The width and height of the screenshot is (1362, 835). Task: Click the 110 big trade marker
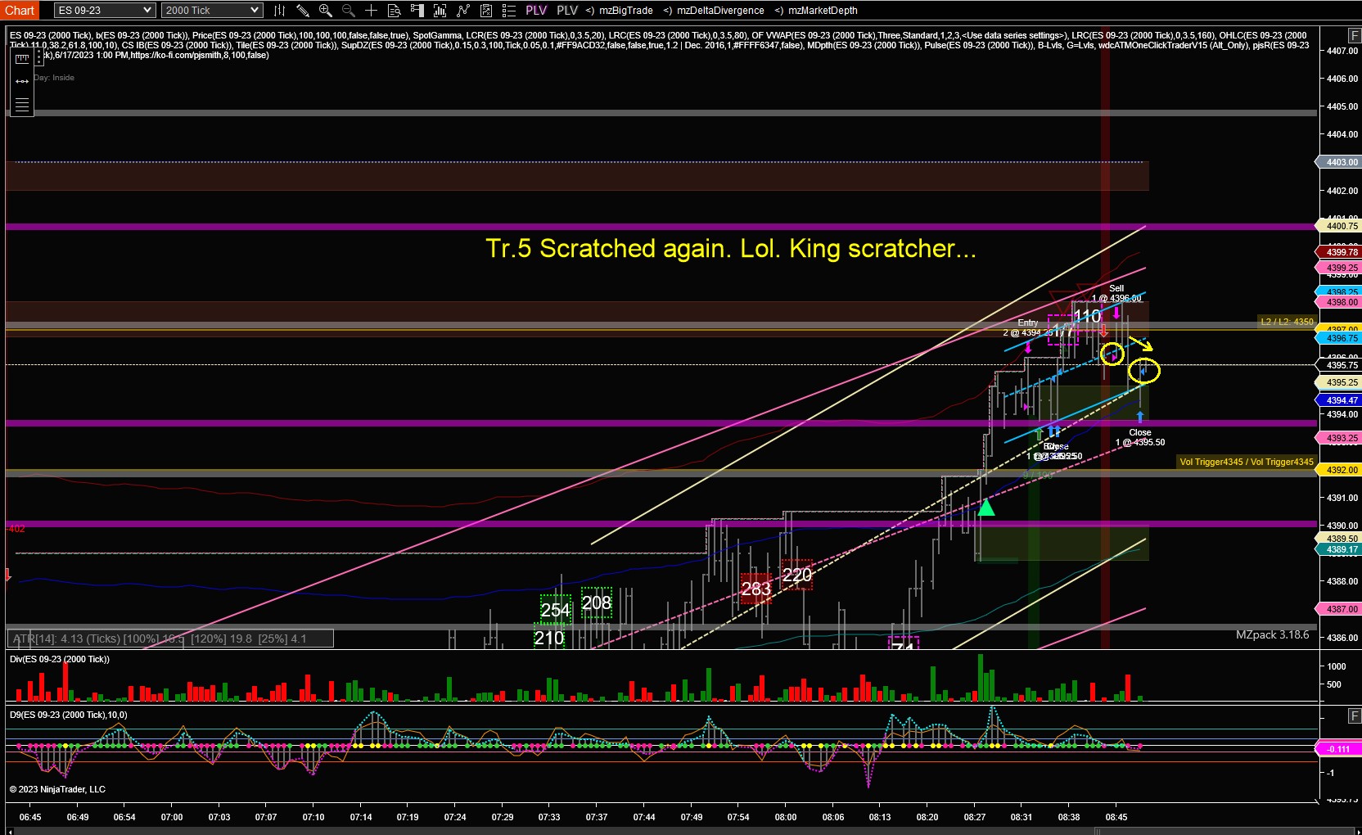click(x=1088, y=316)
